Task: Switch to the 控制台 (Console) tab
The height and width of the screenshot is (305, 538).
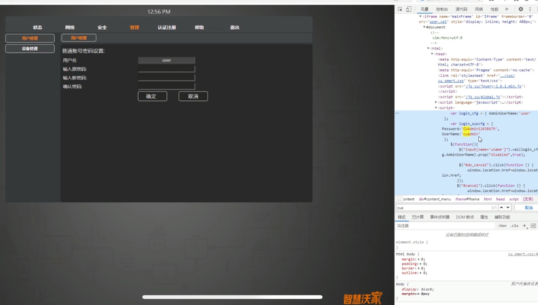Action: pos(442,9)
